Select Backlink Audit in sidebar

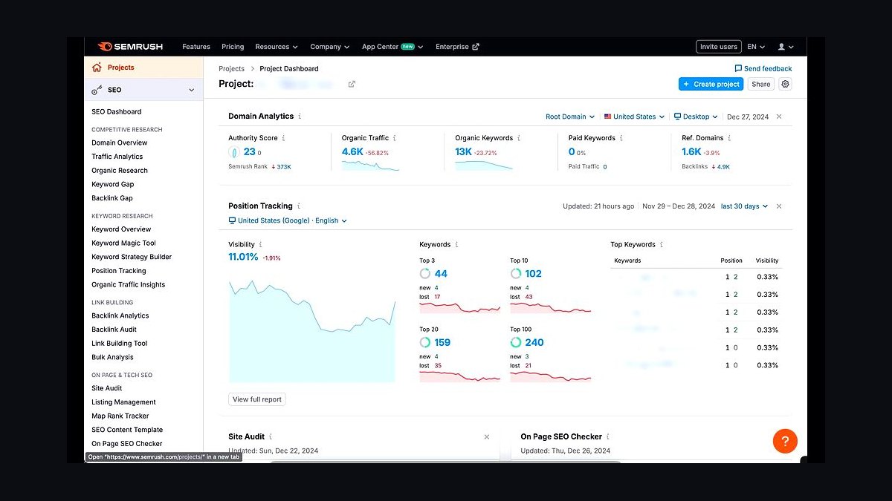(114, 330)
